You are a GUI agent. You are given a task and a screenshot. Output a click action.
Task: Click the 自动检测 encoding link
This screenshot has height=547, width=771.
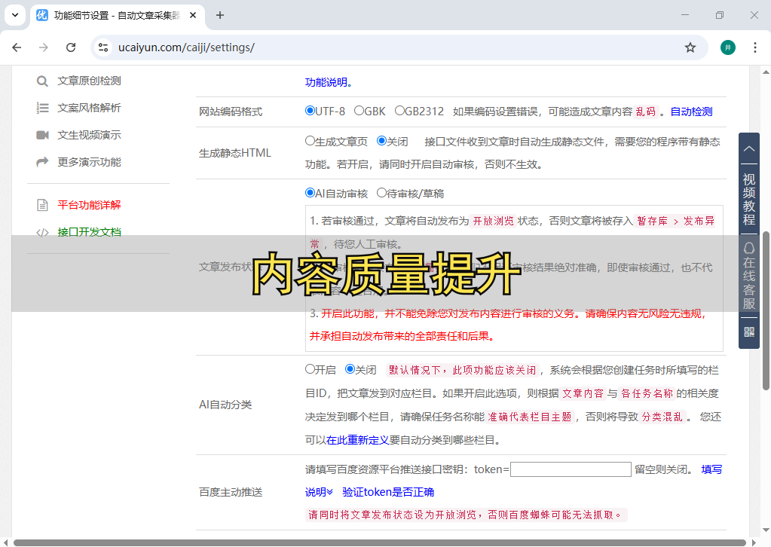[691, 112]
